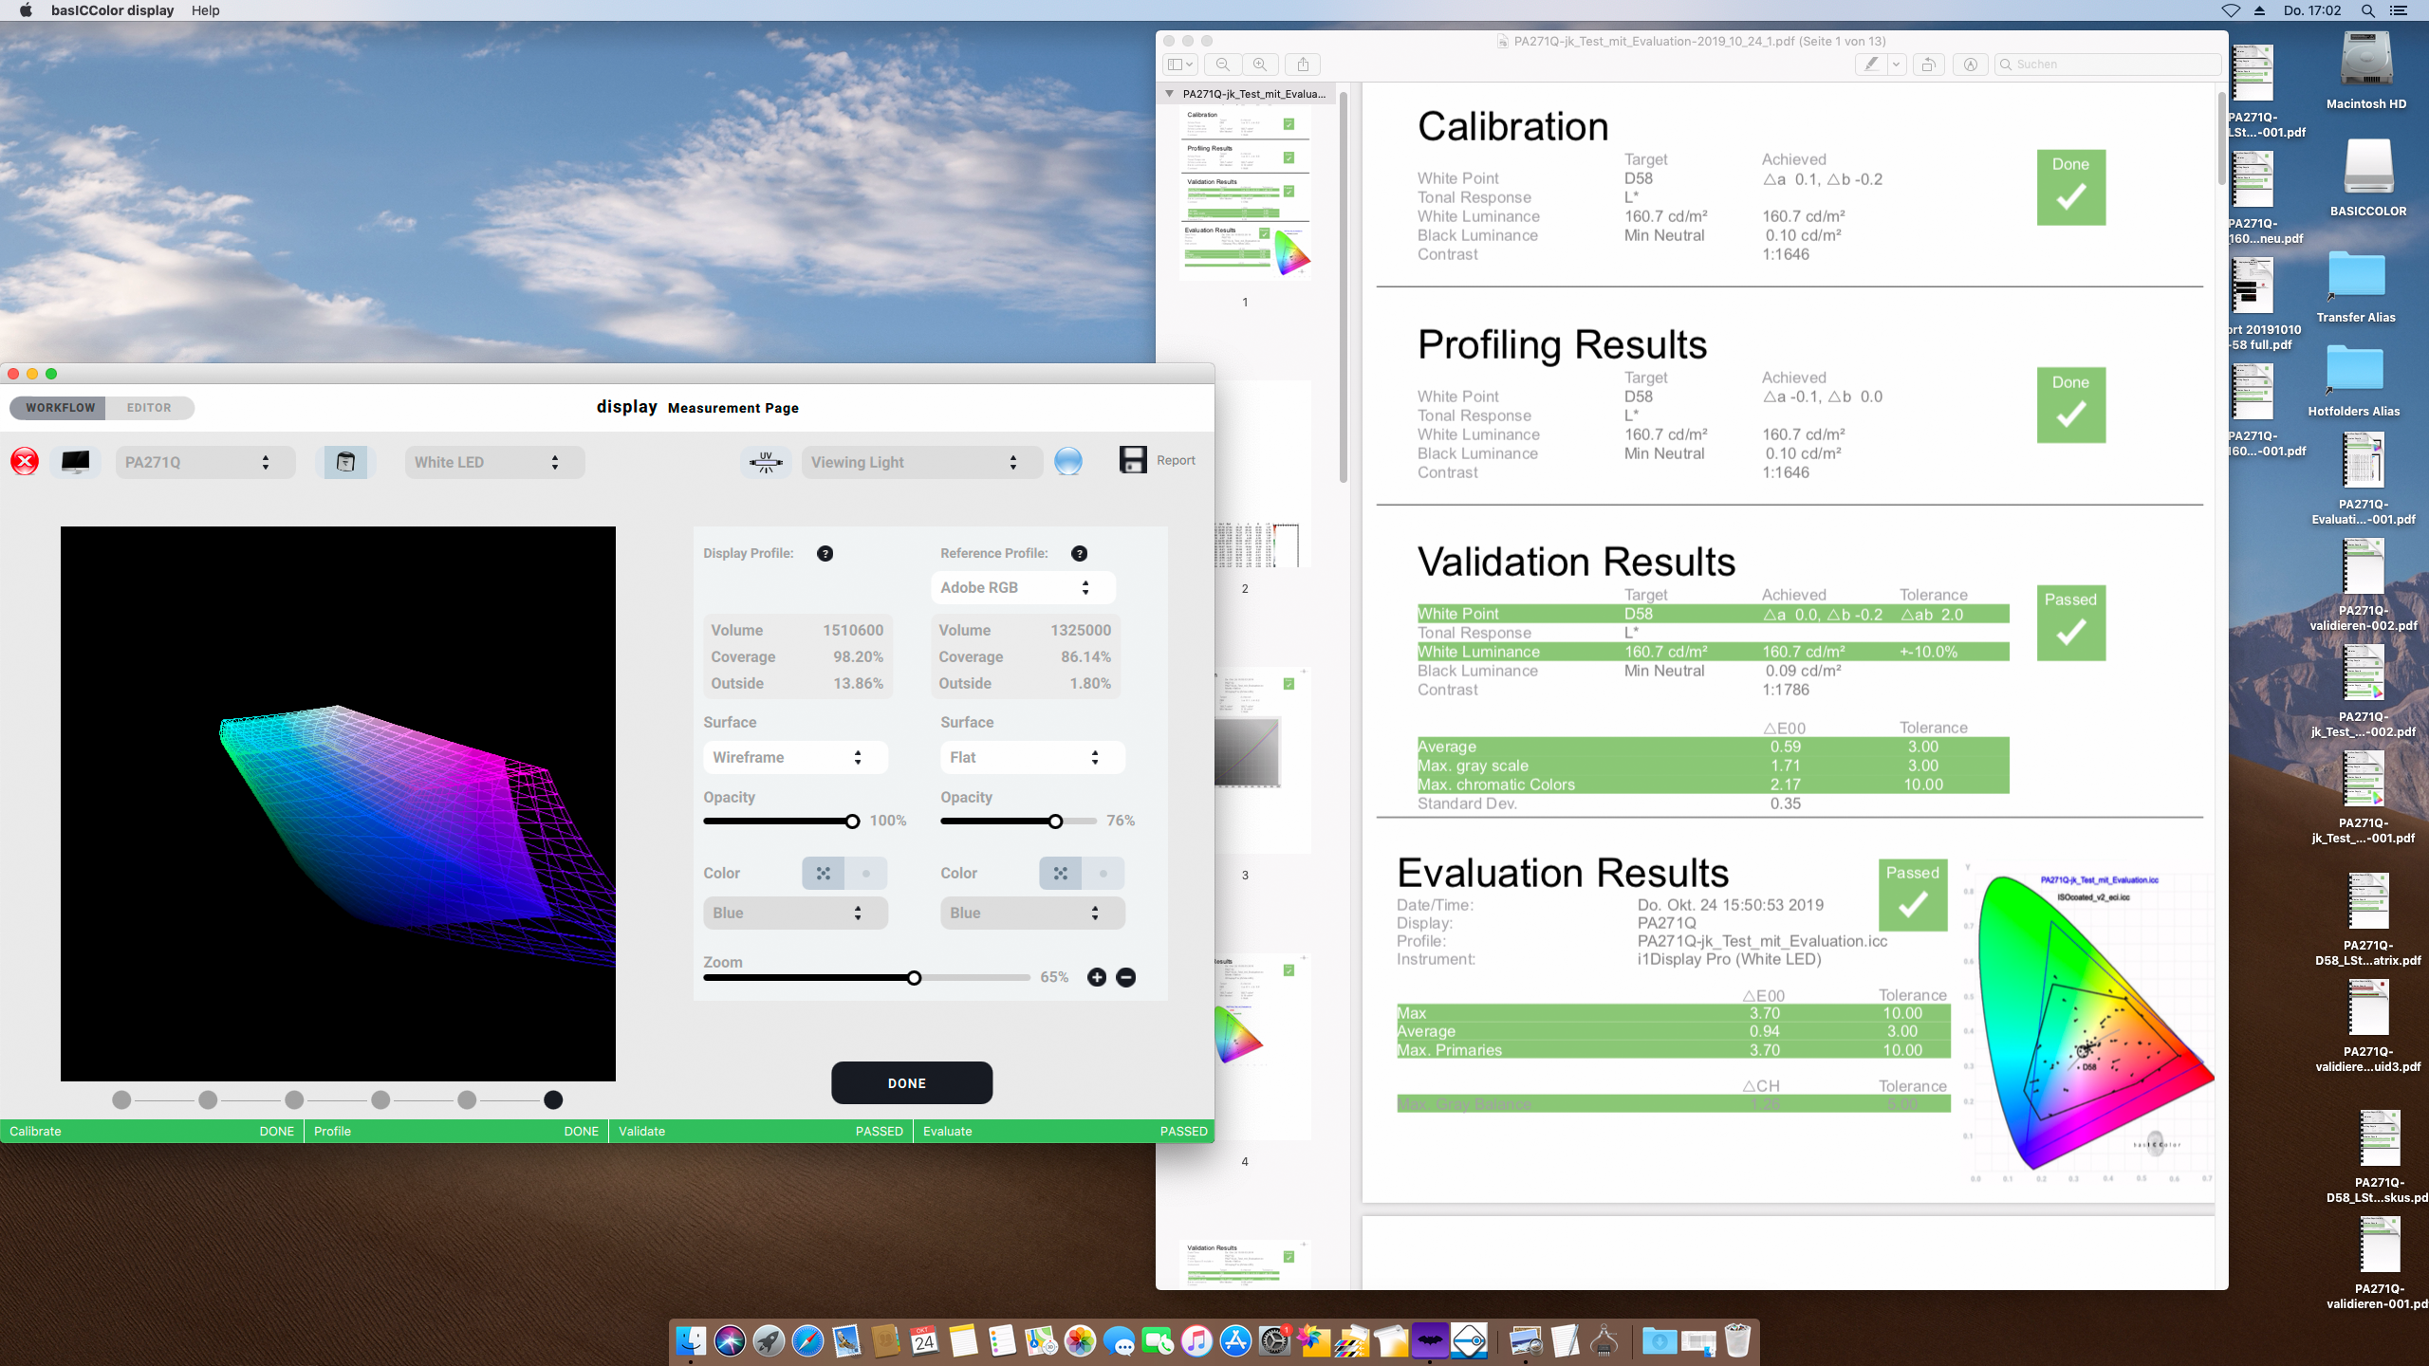Click the measurement instrument icon
Image resolution: width=2429 pixels, height=1366 pixels.
(x=345, y=462)
